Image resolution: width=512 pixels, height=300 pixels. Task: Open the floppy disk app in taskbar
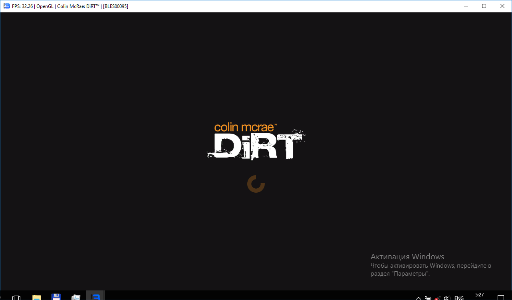point(56,297)
